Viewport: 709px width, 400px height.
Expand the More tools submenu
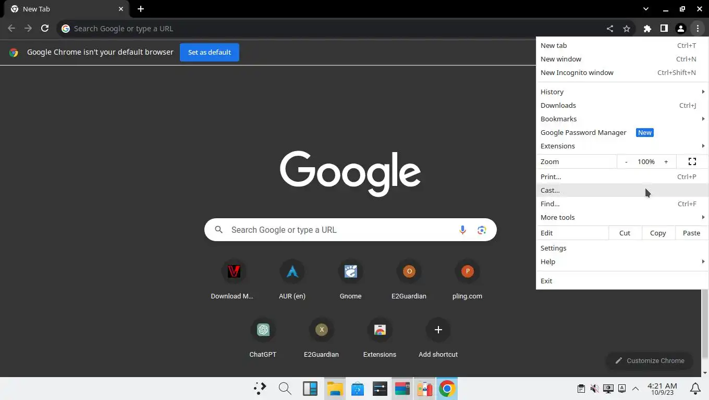coord(622,217)
